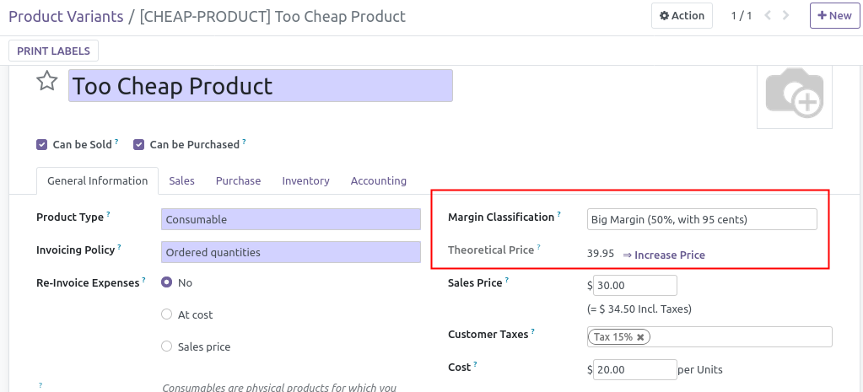Open help tooltip beside Cost label
This screenshot has width=863, height=392.
coord(476,364)
